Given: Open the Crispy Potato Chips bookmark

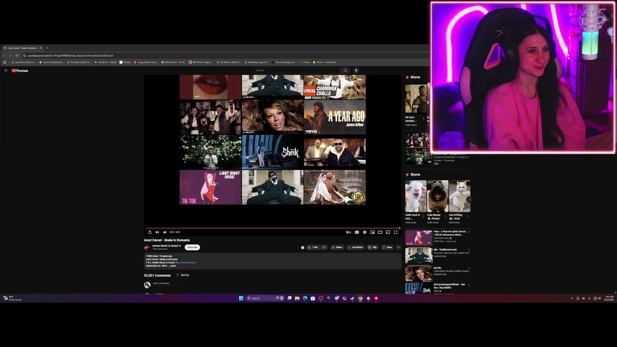Looking at the screenshot, I should pos(146,62).
